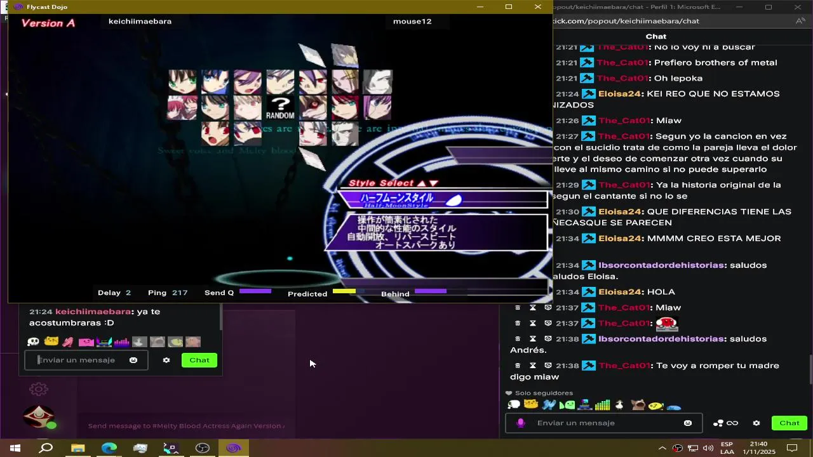Select the screaming cat emote in right chat
The width and height of the screenshot is (813, 457).
point(638,404)
